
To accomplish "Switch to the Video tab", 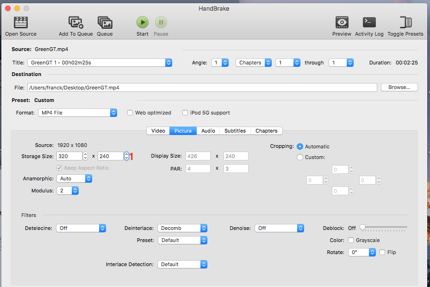I will click(x=158, y=131).
